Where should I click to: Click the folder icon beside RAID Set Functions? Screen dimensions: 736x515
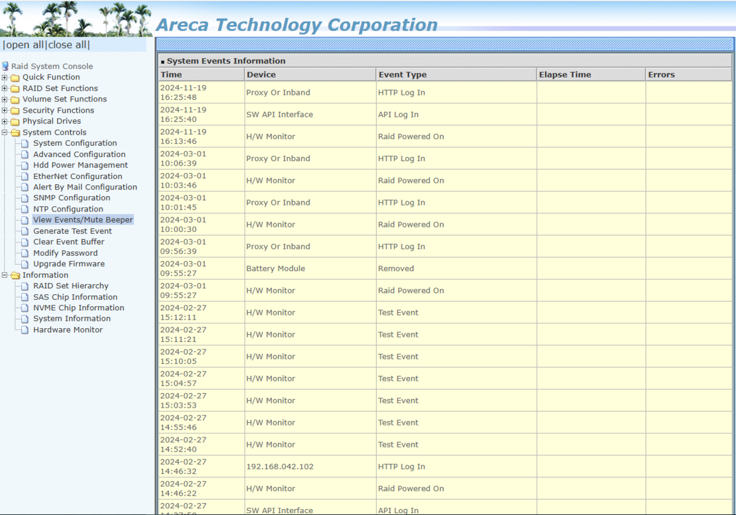(x=13, y=88)
